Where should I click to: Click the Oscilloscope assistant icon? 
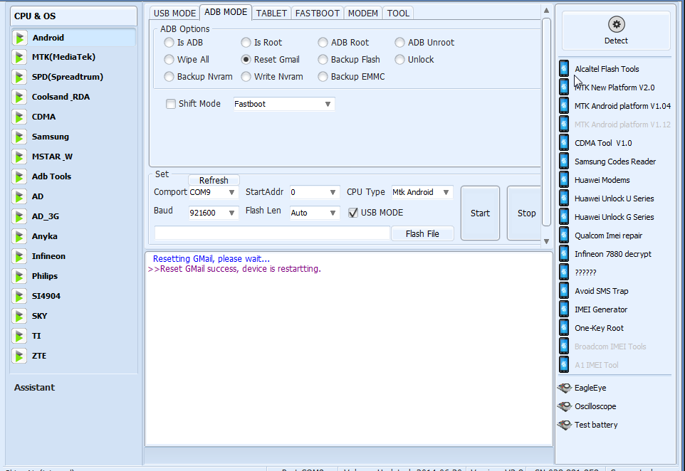click(x=565, y=406)
